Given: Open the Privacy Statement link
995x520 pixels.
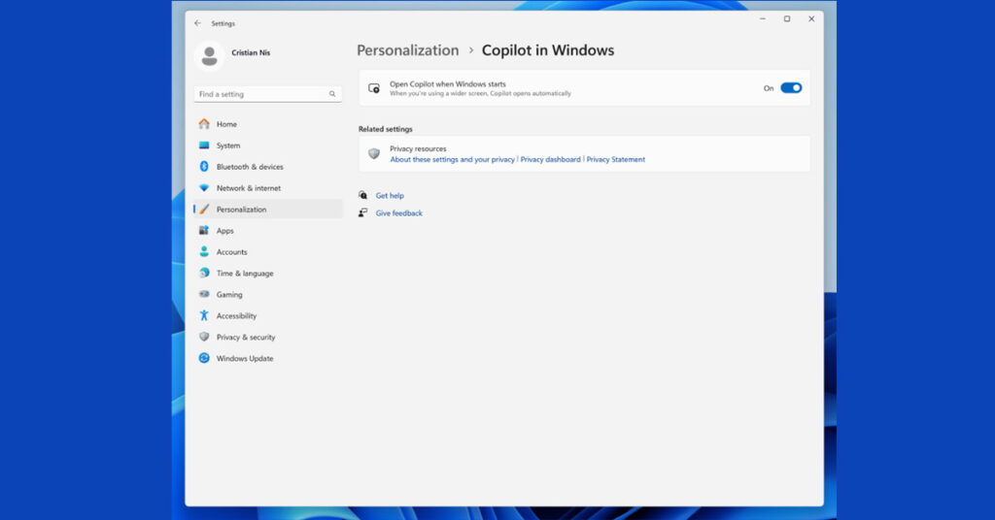Looking at the screenshot, I should 615,160.
